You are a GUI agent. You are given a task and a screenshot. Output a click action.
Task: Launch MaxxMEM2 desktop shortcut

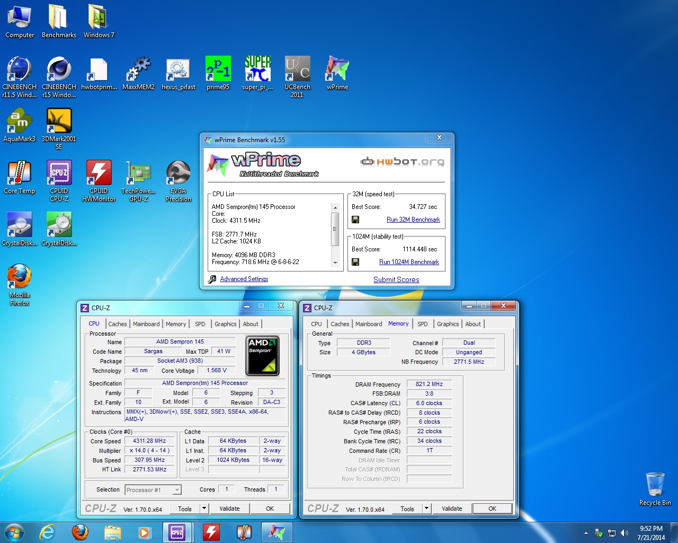pos(138,74)
